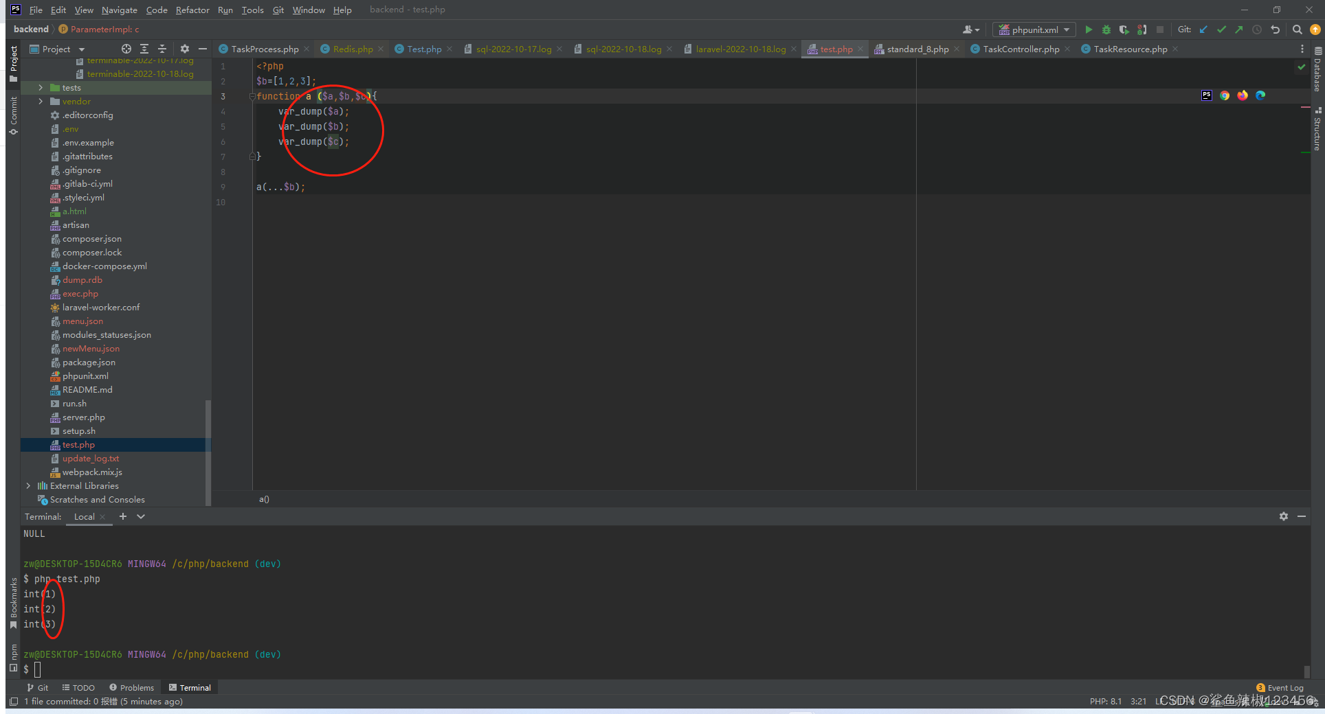Open built-in PhpStorm preview icon
This screenshot has height=714, width=1325.
[1207, 95]
